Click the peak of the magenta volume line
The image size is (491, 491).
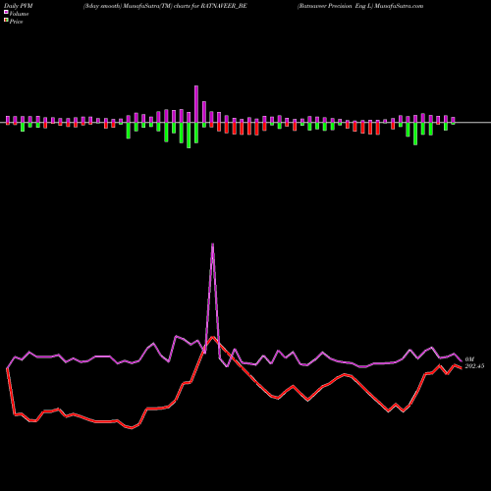point(213,245)
